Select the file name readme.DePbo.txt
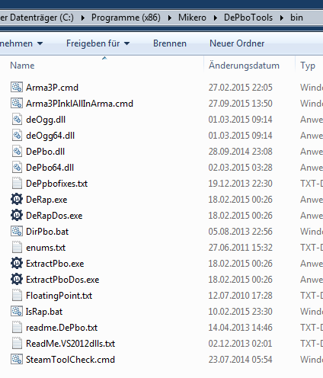The image size is (323, 378). tap(62, 328)
